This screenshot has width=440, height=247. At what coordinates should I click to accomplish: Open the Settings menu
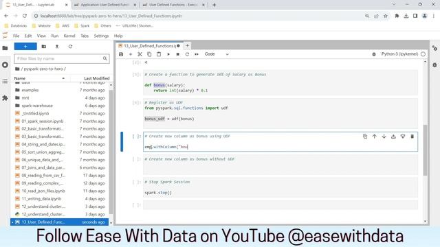101,36
